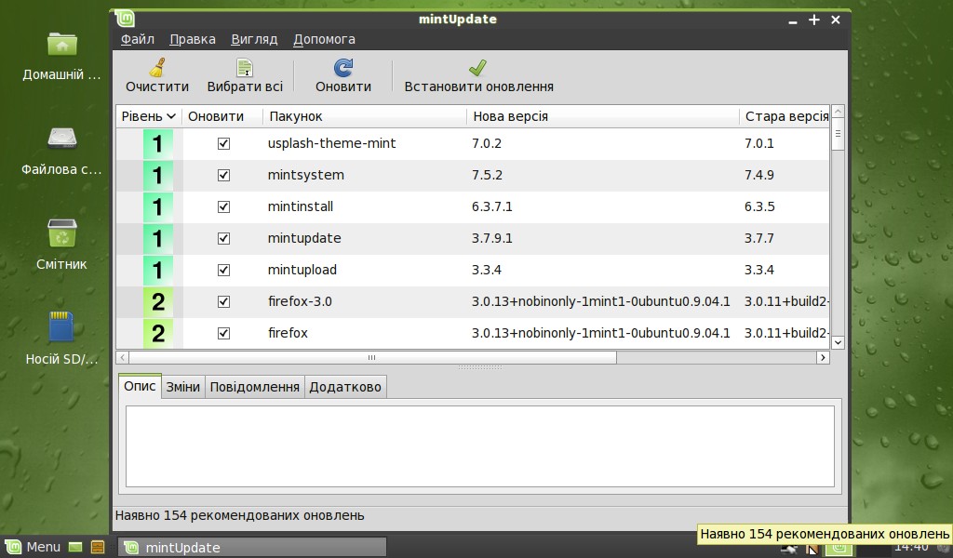953x558 pixels.
Task: Open the Вигляд menu
Action: tap(254, 39)
